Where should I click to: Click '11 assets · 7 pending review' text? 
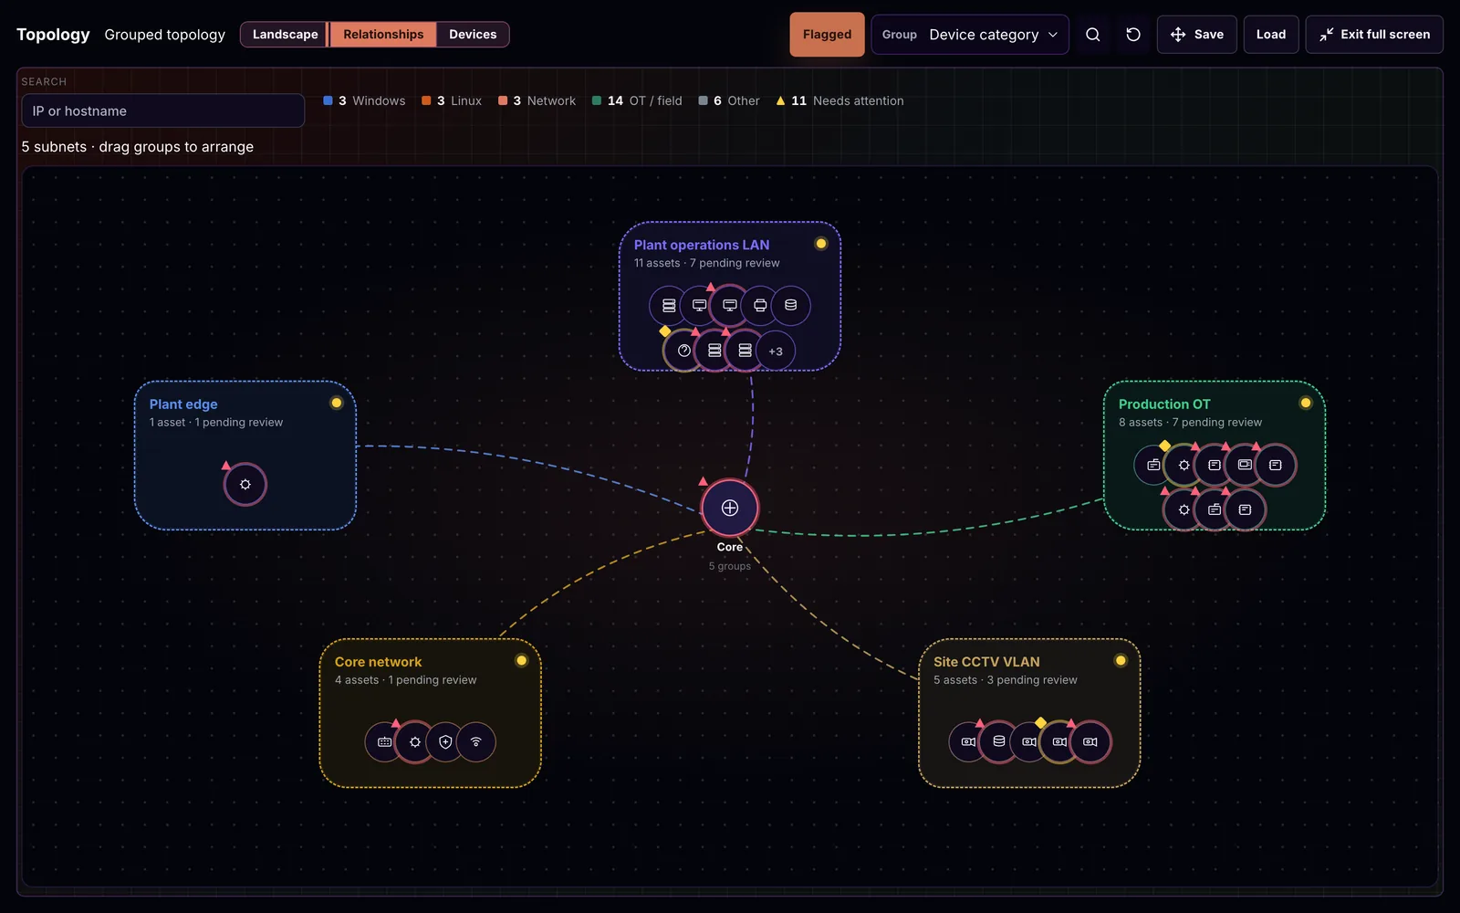pyautogui.click(x=707, y=263)
